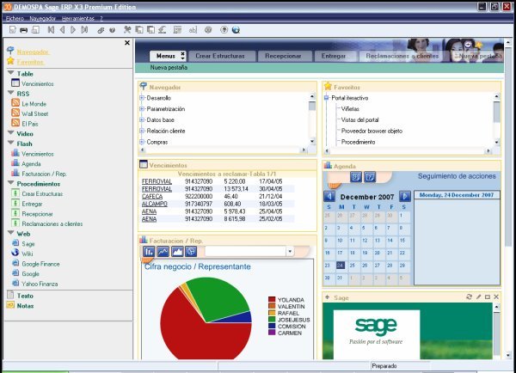This screenshot has width=516, height=373.
Task: Open the first FERROVIAL link in Vencimientos
Action: 157,181
